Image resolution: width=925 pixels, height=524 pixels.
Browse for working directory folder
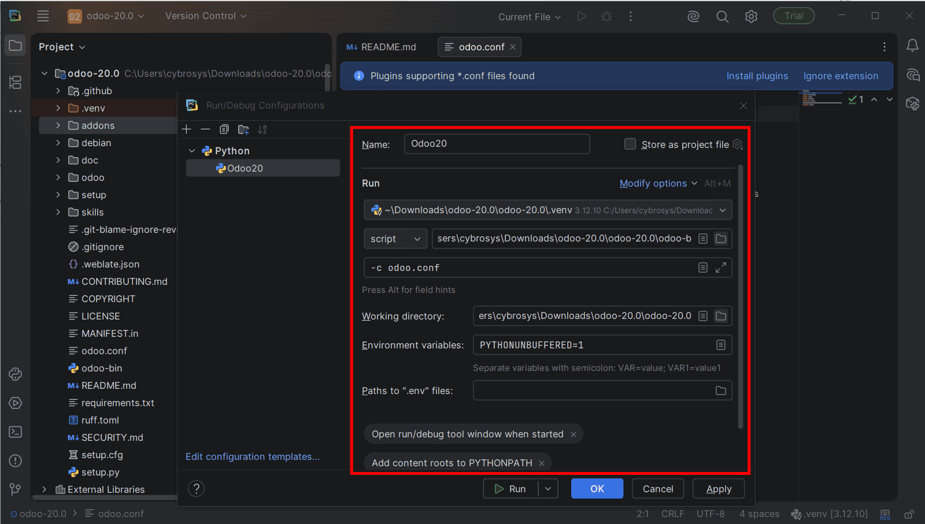721,316
